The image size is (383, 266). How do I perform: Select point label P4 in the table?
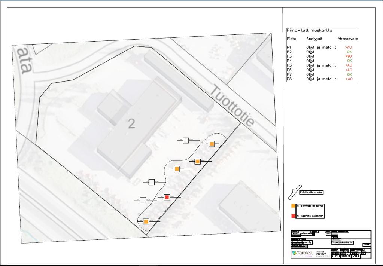[x=289, y=61]
